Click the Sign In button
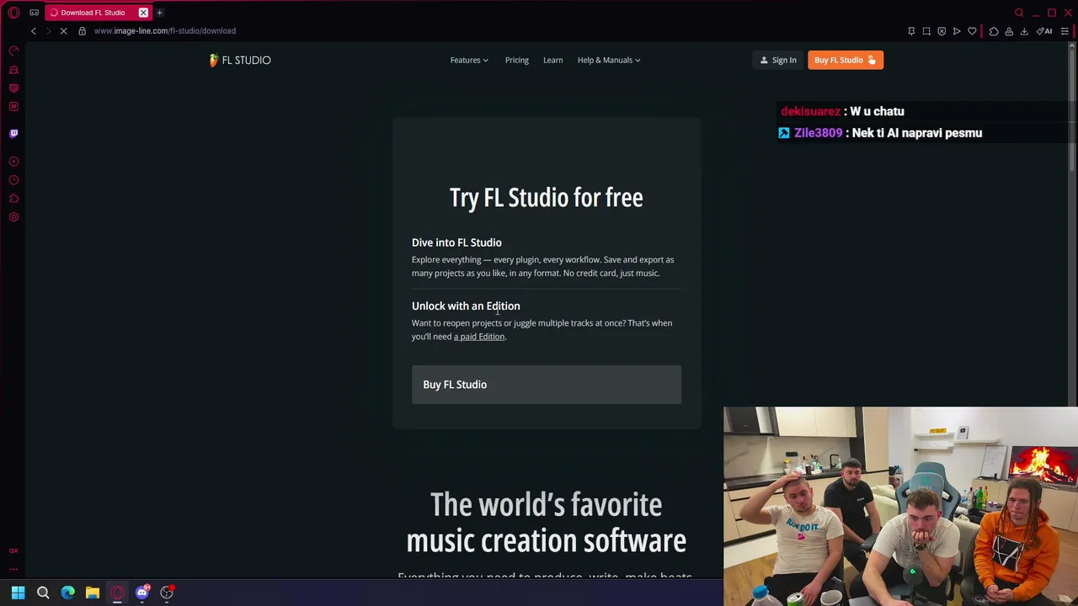 click(777, 60)
